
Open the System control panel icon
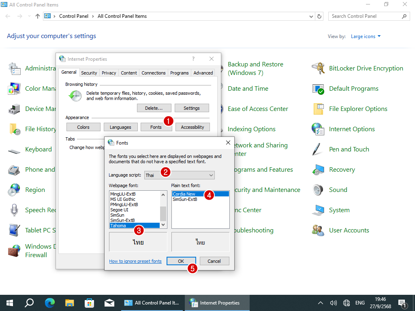click(x=318, y=210)
